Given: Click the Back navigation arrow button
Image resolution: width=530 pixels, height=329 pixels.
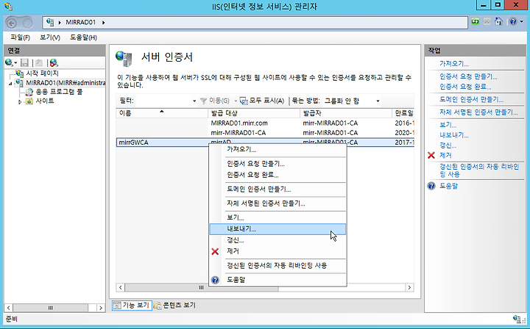Looking at the screenshot, I should tap(12, 23).
